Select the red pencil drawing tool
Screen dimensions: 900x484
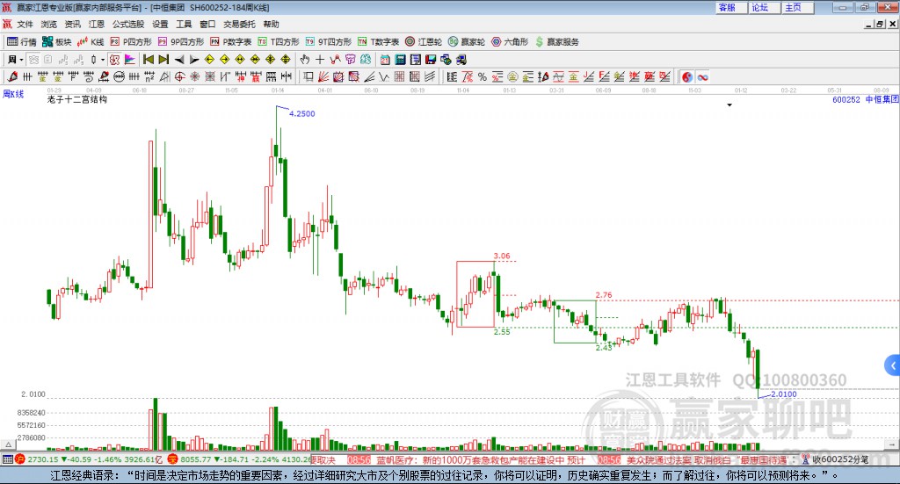click(x=12, y=76)
